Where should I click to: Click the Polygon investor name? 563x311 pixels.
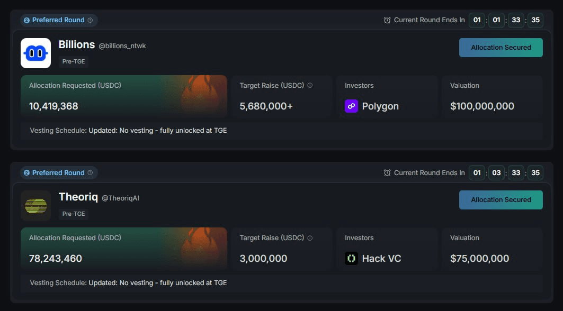tap(380, 106)
